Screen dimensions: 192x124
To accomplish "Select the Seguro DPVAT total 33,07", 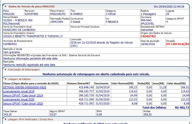I will (53, 114).
